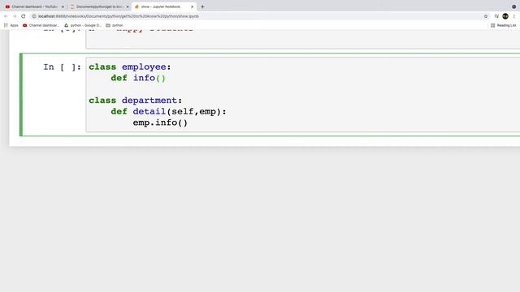
Task: Close the Channel dashboard YouTube tab
Action: point(63,6)
